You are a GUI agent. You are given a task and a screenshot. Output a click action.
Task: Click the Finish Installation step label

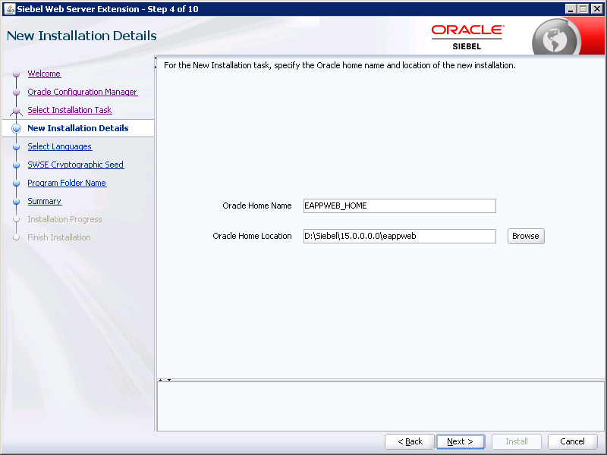tap(59, 237)
